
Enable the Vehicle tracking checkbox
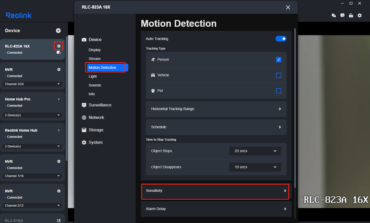279,75
